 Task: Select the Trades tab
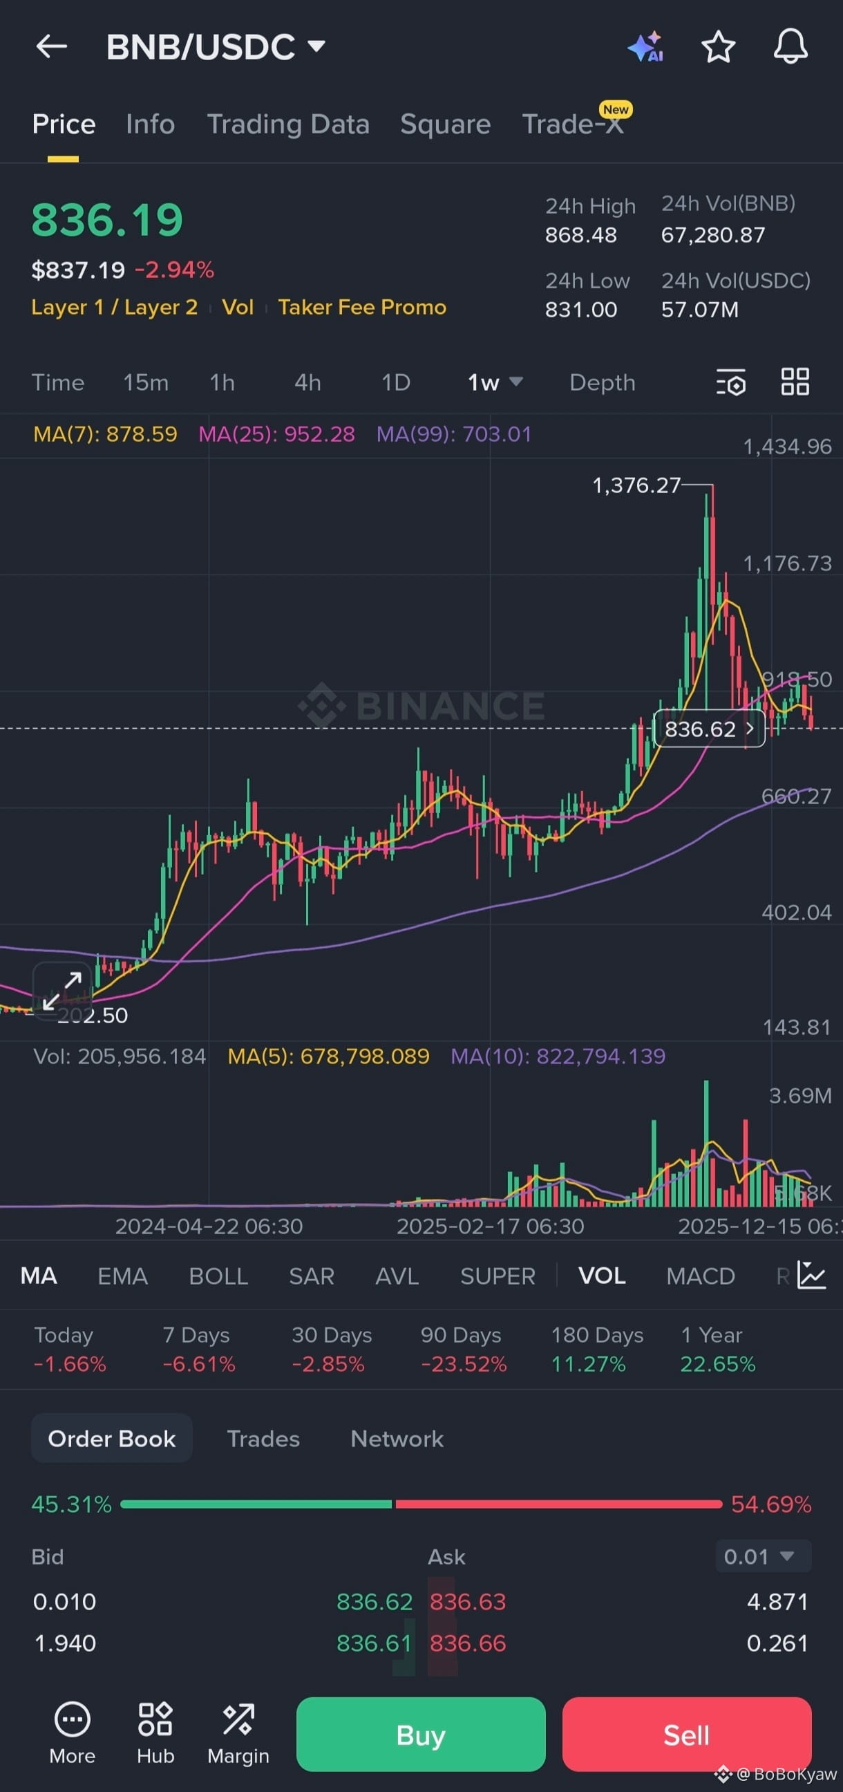pyautogui.click(x=264, y=1438)
